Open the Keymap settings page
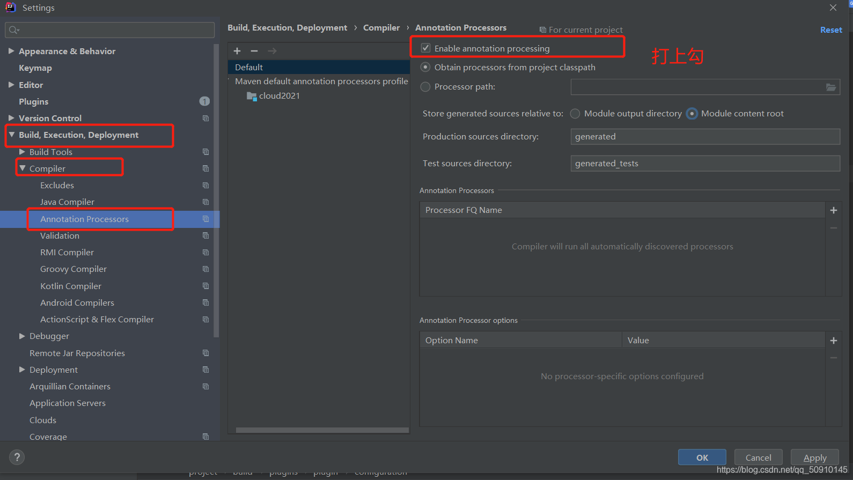 (35, 68)
